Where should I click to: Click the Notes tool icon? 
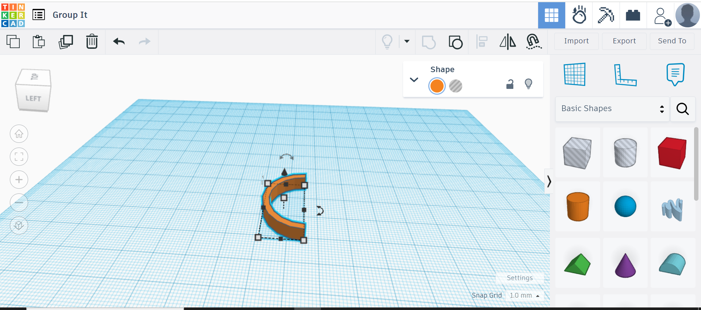pos(675,74)
